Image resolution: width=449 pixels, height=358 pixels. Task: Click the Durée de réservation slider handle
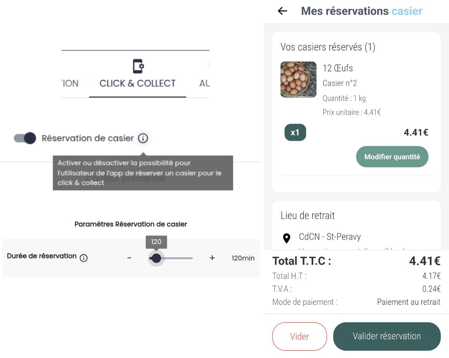(x=156, y=258)
